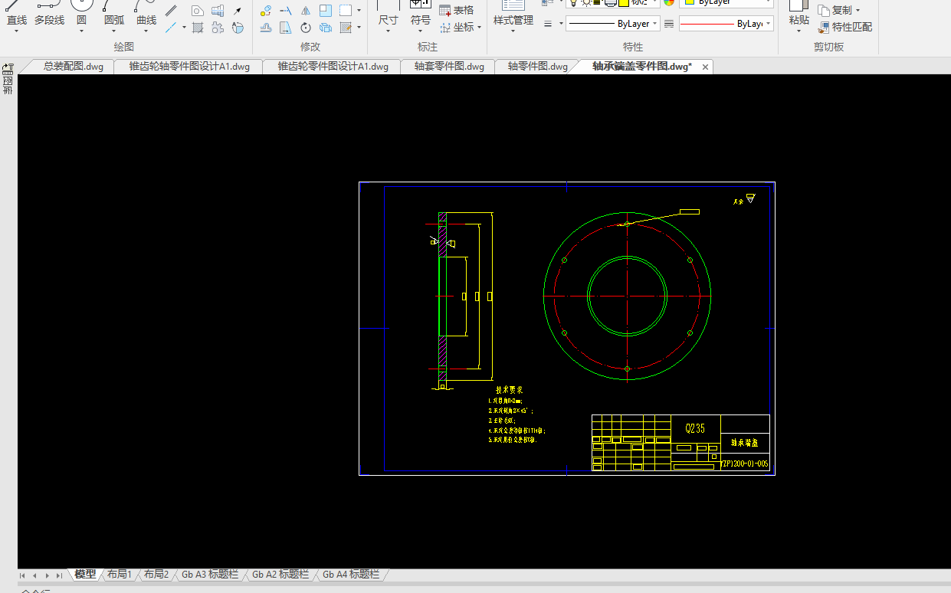Expand the linetype ByLayer dropdown
The width and height of the screenshot is (951, 593).
pyautogui.click(x=656, y=24)
